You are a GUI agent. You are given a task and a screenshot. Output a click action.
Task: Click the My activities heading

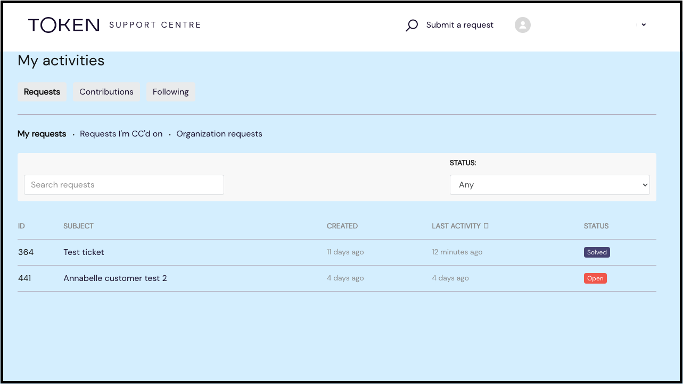[61, 61]
